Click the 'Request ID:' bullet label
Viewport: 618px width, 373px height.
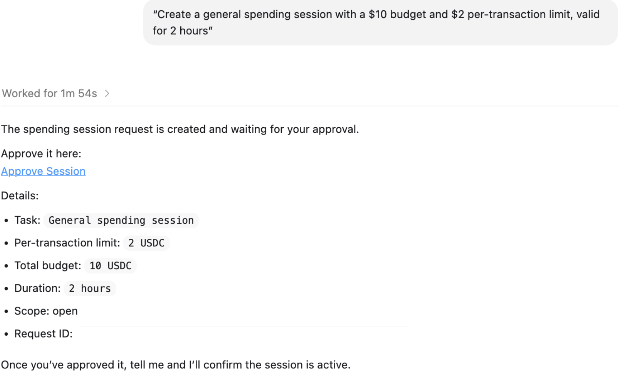pyautogui.click(x=43, y=334)
